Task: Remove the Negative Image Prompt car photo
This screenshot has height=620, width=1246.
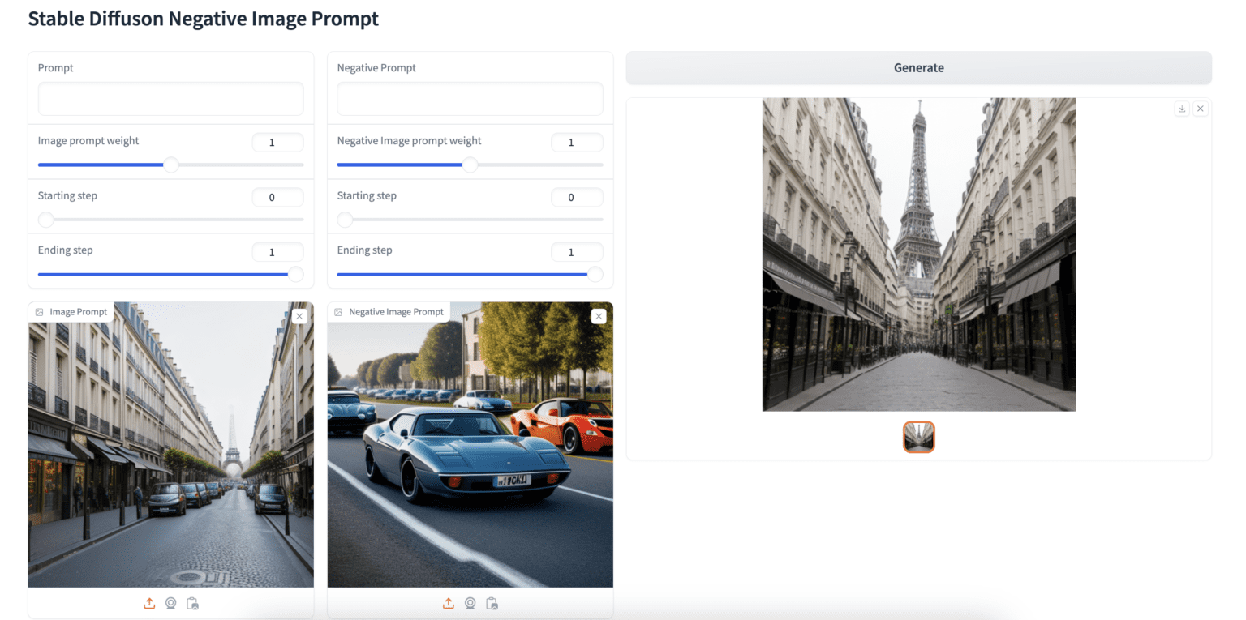Action: coord(599,316)
